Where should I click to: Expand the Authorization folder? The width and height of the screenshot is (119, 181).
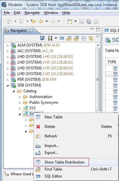point(20,97)
